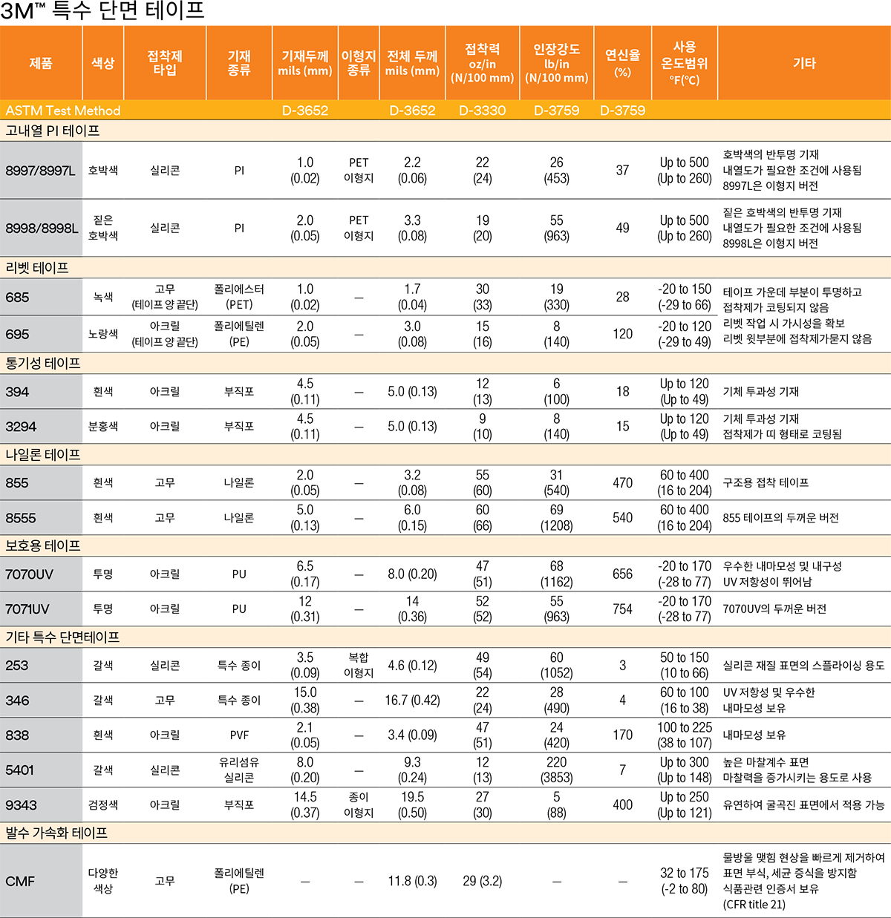
Task: Click product row 9343
Action: pyautogui.click(x=21, y=805)
